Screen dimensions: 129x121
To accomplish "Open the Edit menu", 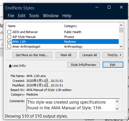I will click(22, 16).
